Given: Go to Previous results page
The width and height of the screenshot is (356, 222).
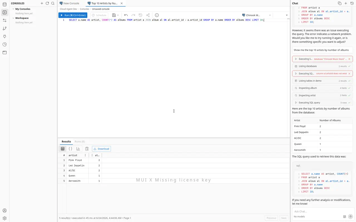Looking at the screenshot, I should click(x=271, y=218).
